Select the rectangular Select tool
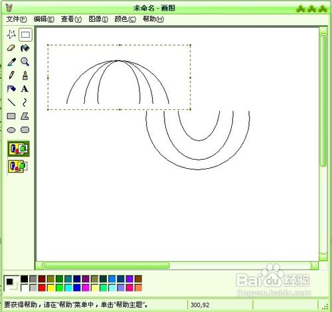This screenshot has height=312, width=332. point(25,34)
